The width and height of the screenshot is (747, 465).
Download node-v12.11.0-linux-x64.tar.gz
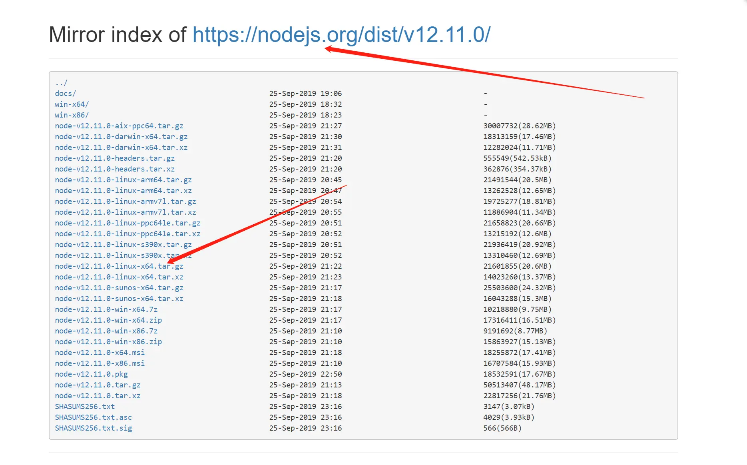click(119, 266)
